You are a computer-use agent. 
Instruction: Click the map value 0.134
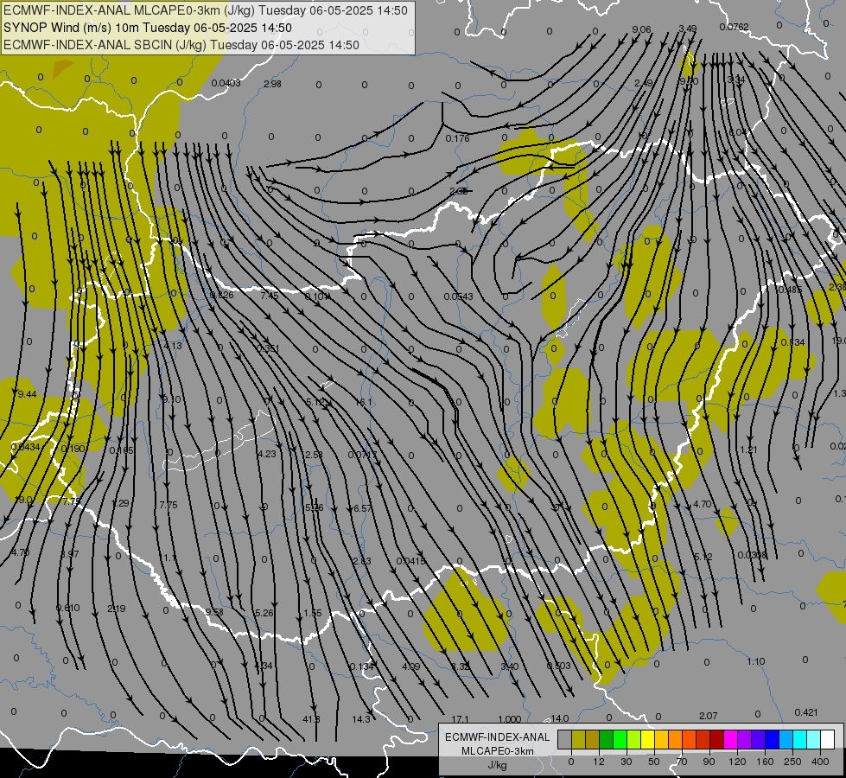361,666
